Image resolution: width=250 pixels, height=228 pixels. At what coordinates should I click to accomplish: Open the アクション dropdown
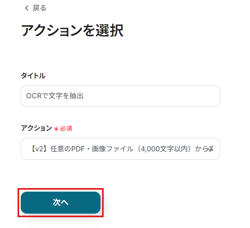pos(120,149)
